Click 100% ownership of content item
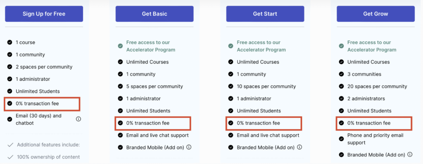Viewport: 423px width, 164px height. pyautogui.click(x=48, y=157)
